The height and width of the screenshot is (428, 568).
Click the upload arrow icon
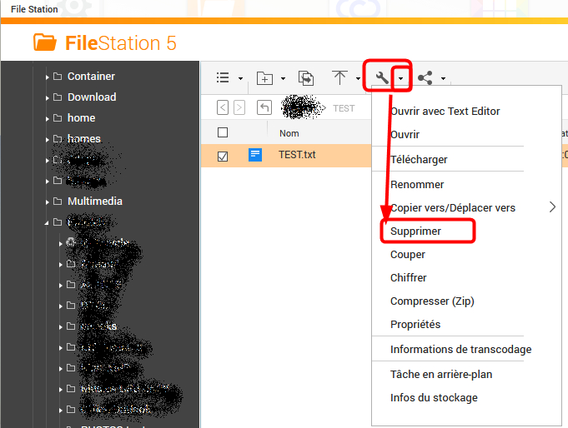point(339,77)
